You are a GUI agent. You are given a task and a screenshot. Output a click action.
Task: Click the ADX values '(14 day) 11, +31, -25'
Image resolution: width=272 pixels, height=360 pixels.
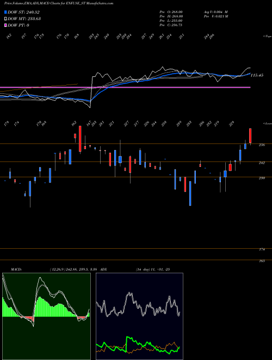153,269
